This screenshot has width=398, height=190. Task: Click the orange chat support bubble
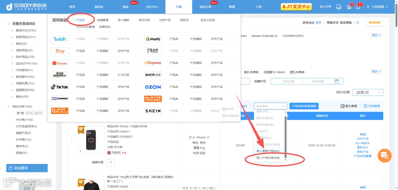click(384, 155)
